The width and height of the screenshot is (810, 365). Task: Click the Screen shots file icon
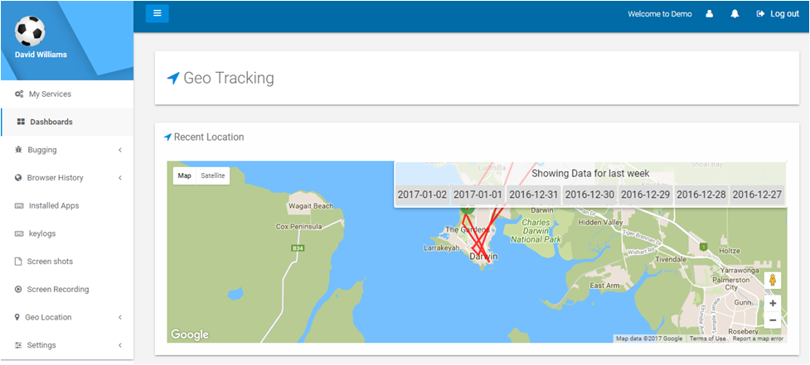[x=18, y=262]
